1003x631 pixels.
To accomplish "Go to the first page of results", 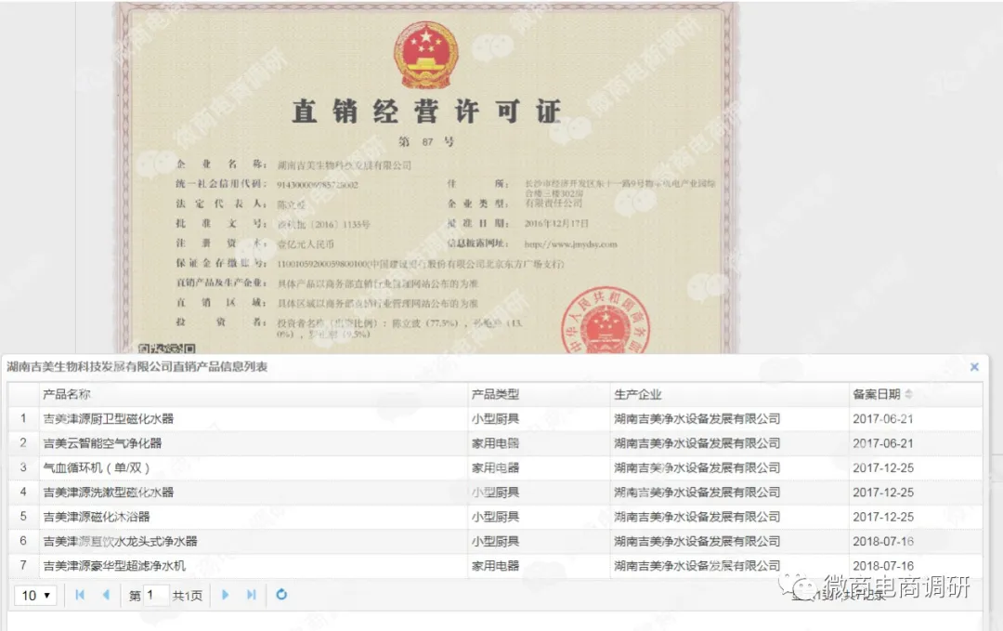I will point(80,595).
